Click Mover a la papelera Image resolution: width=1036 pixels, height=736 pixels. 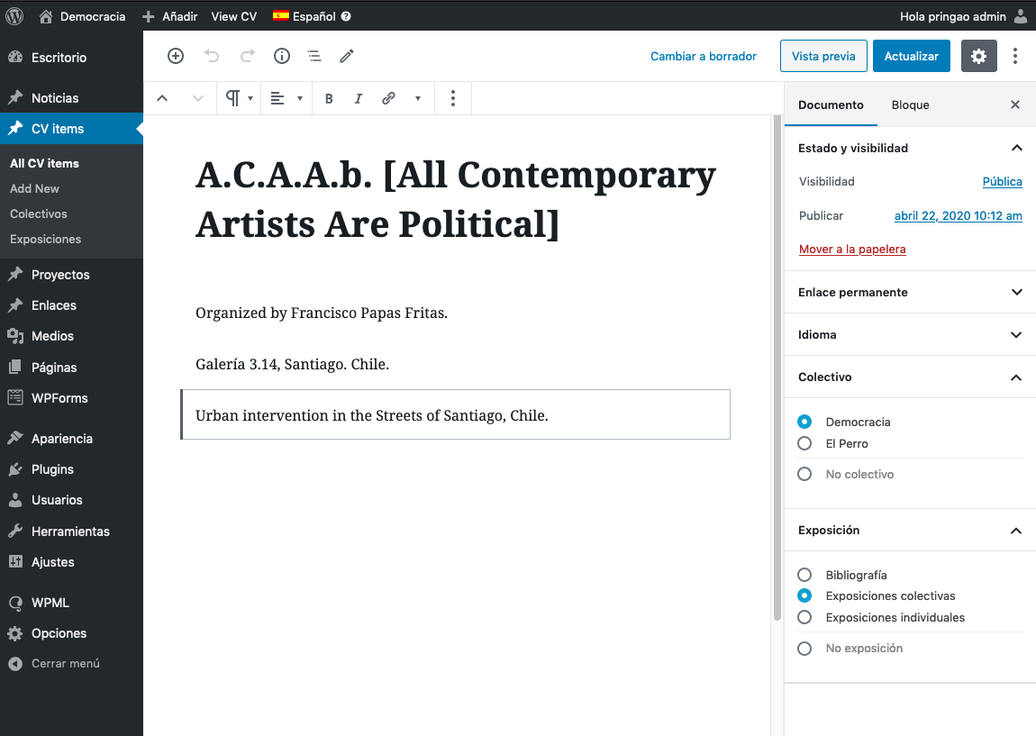click(x=852, y=249)
